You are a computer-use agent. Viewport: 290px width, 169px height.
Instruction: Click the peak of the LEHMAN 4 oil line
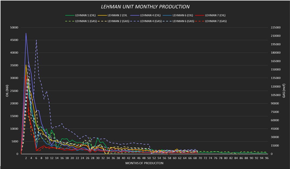point(26,33)
